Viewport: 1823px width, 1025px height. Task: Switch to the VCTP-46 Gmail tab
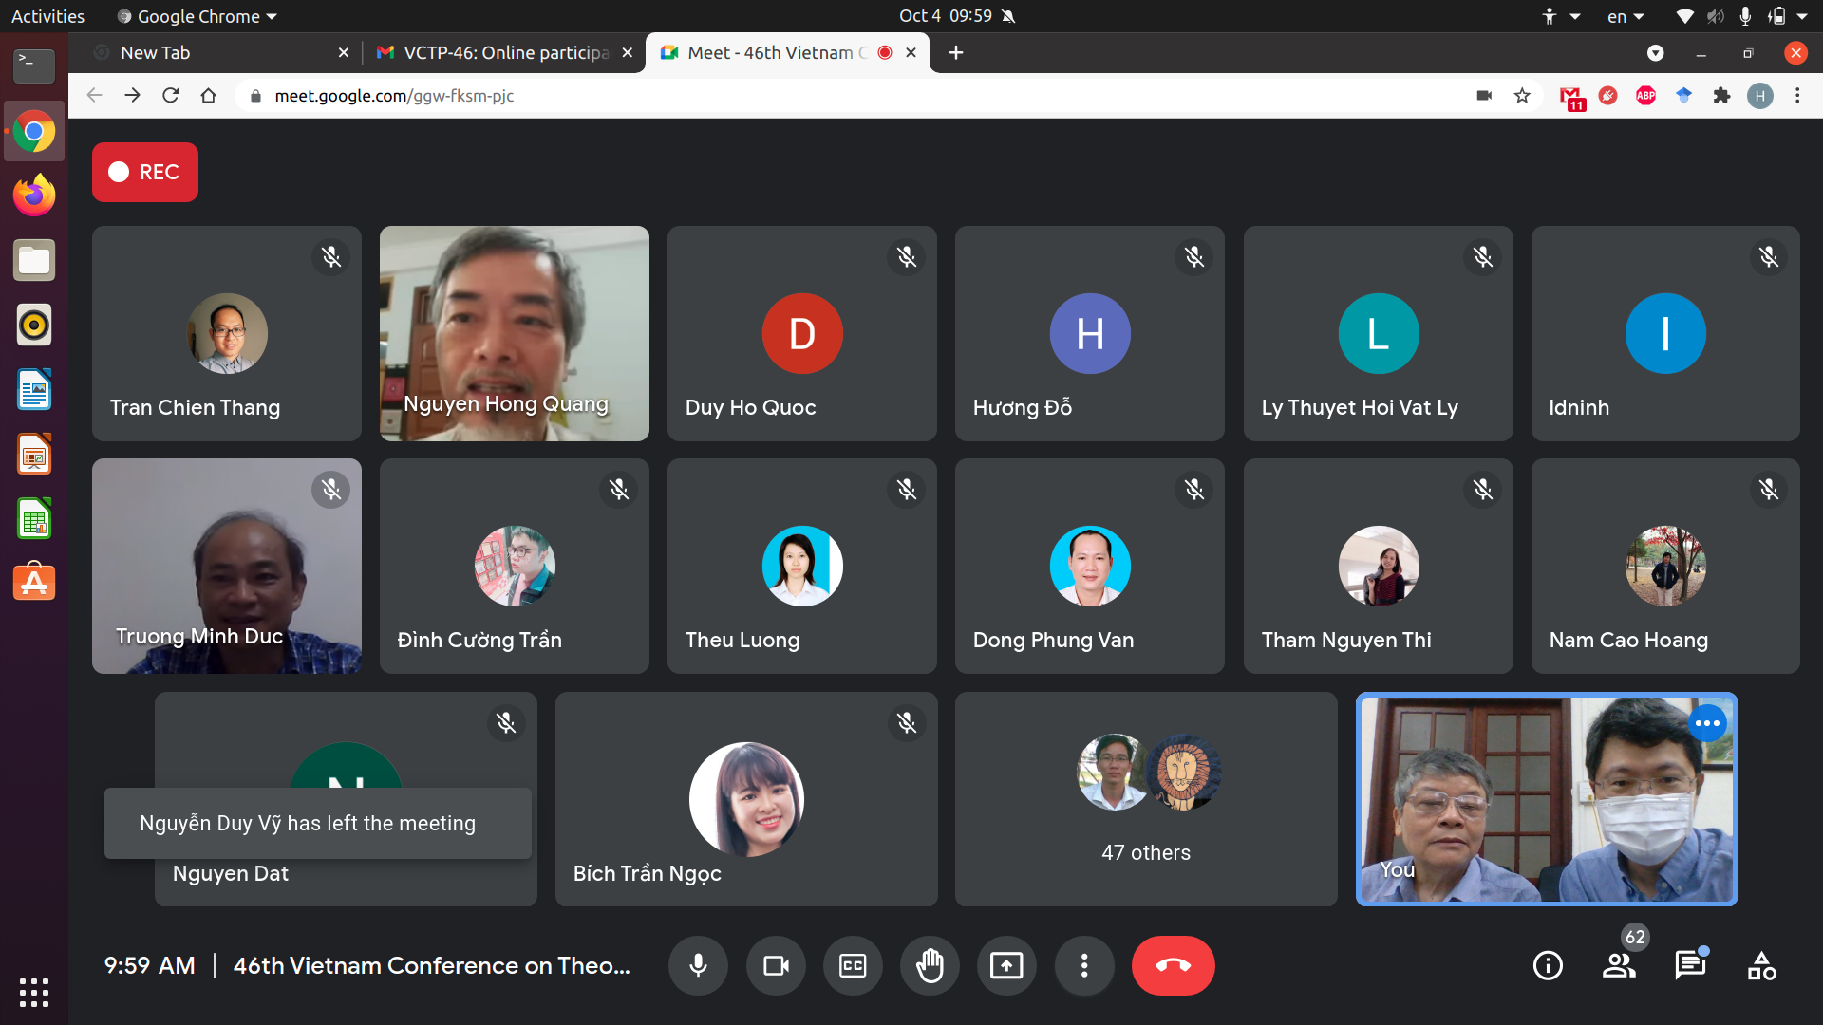[494, 53]
